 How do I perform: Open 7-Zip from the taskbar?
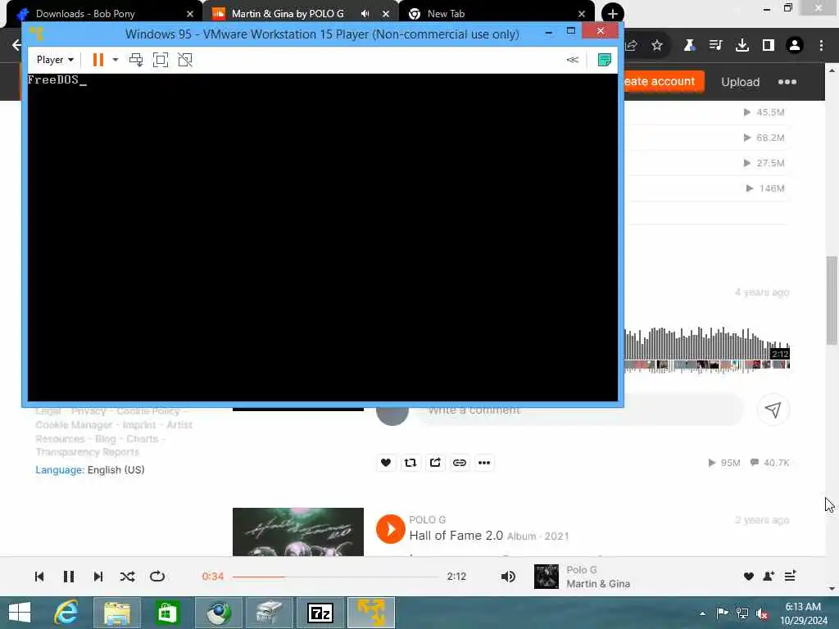pos(320,613)
